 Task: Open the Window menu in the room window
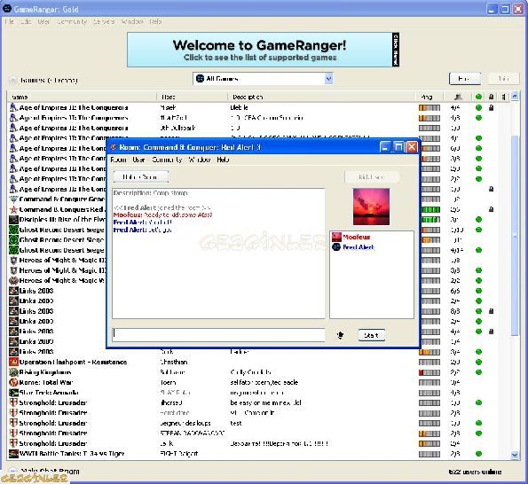pyautogui.click(x=200, y=160)
